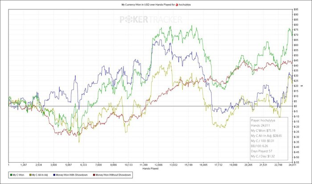Click the yellow My C All-In Adj legend swatch
312x184 pixels.
coord(30,175)
